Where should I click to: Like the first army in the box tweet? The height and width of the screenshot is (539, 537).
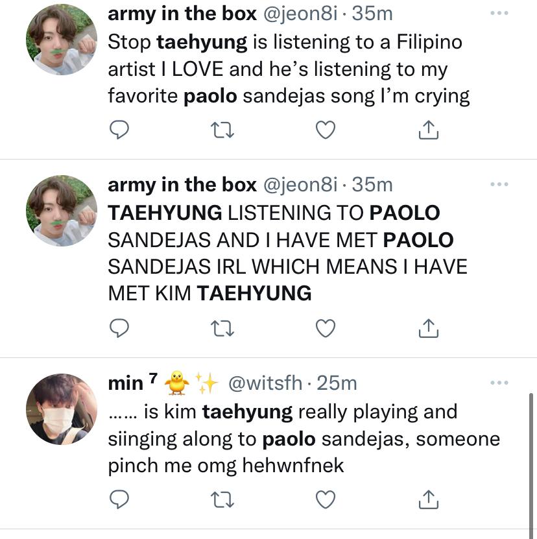click(x=325, y=131)
